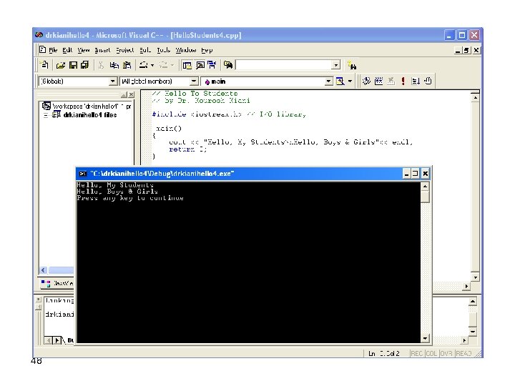The image size is (515, 386).
Task: Click the ClassView tab icon
Action: (x=46, y=283)
